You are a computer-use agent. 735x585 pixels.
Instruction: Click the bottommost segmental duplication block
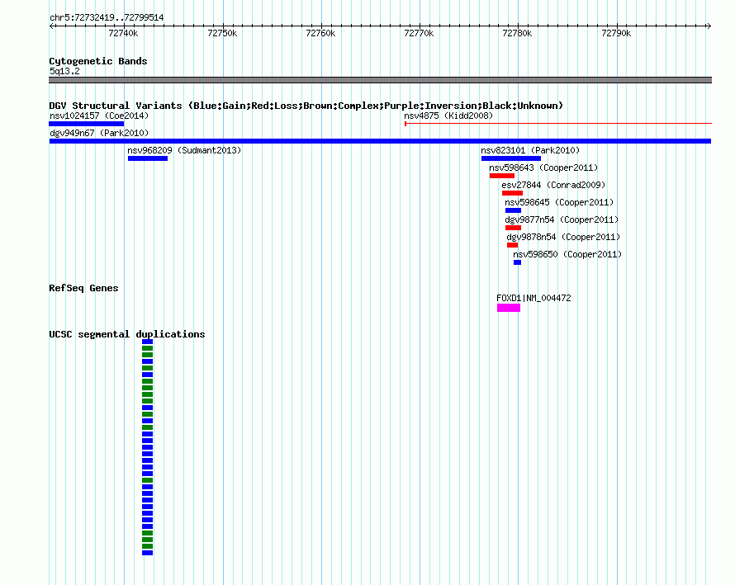148,553
